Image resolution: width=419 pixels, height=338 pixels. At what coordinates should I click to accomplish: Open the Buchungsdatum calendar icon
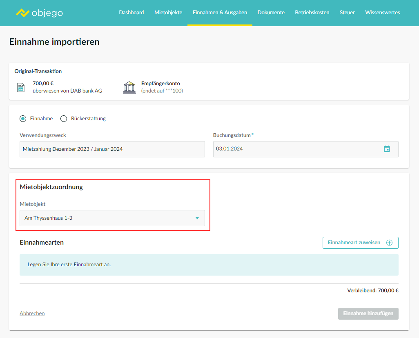(x=387, y=149)
